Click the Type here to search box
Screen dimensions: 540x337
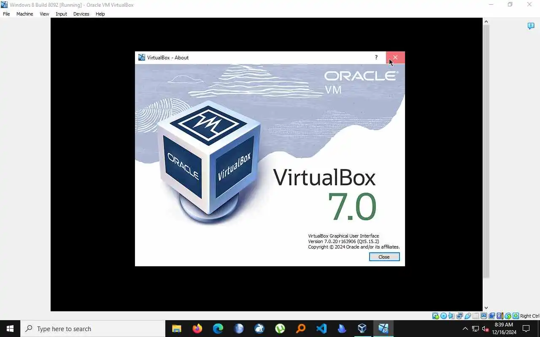93,329
